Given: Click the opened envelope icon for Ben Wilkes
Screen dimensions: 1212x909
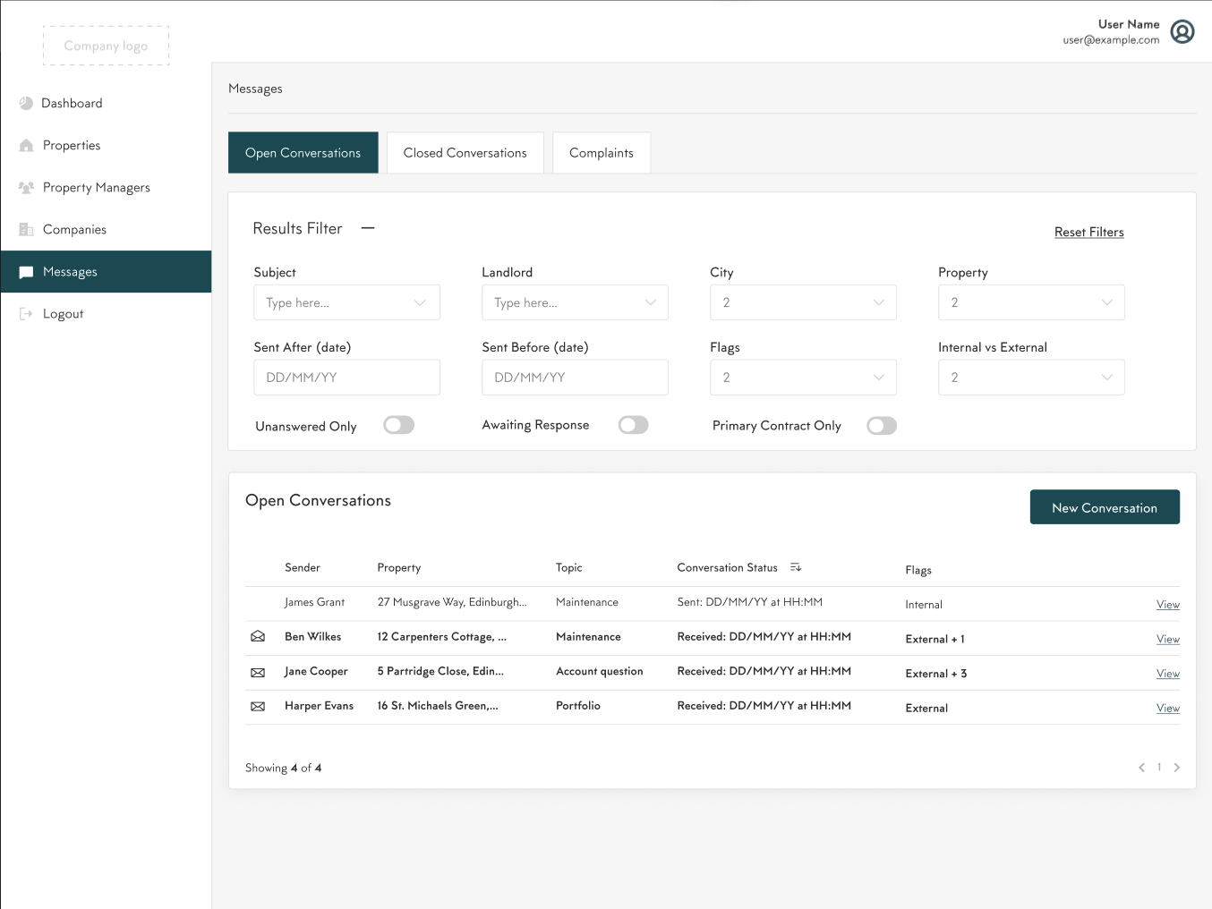Looking at the screenshot, I should point(258,636).
